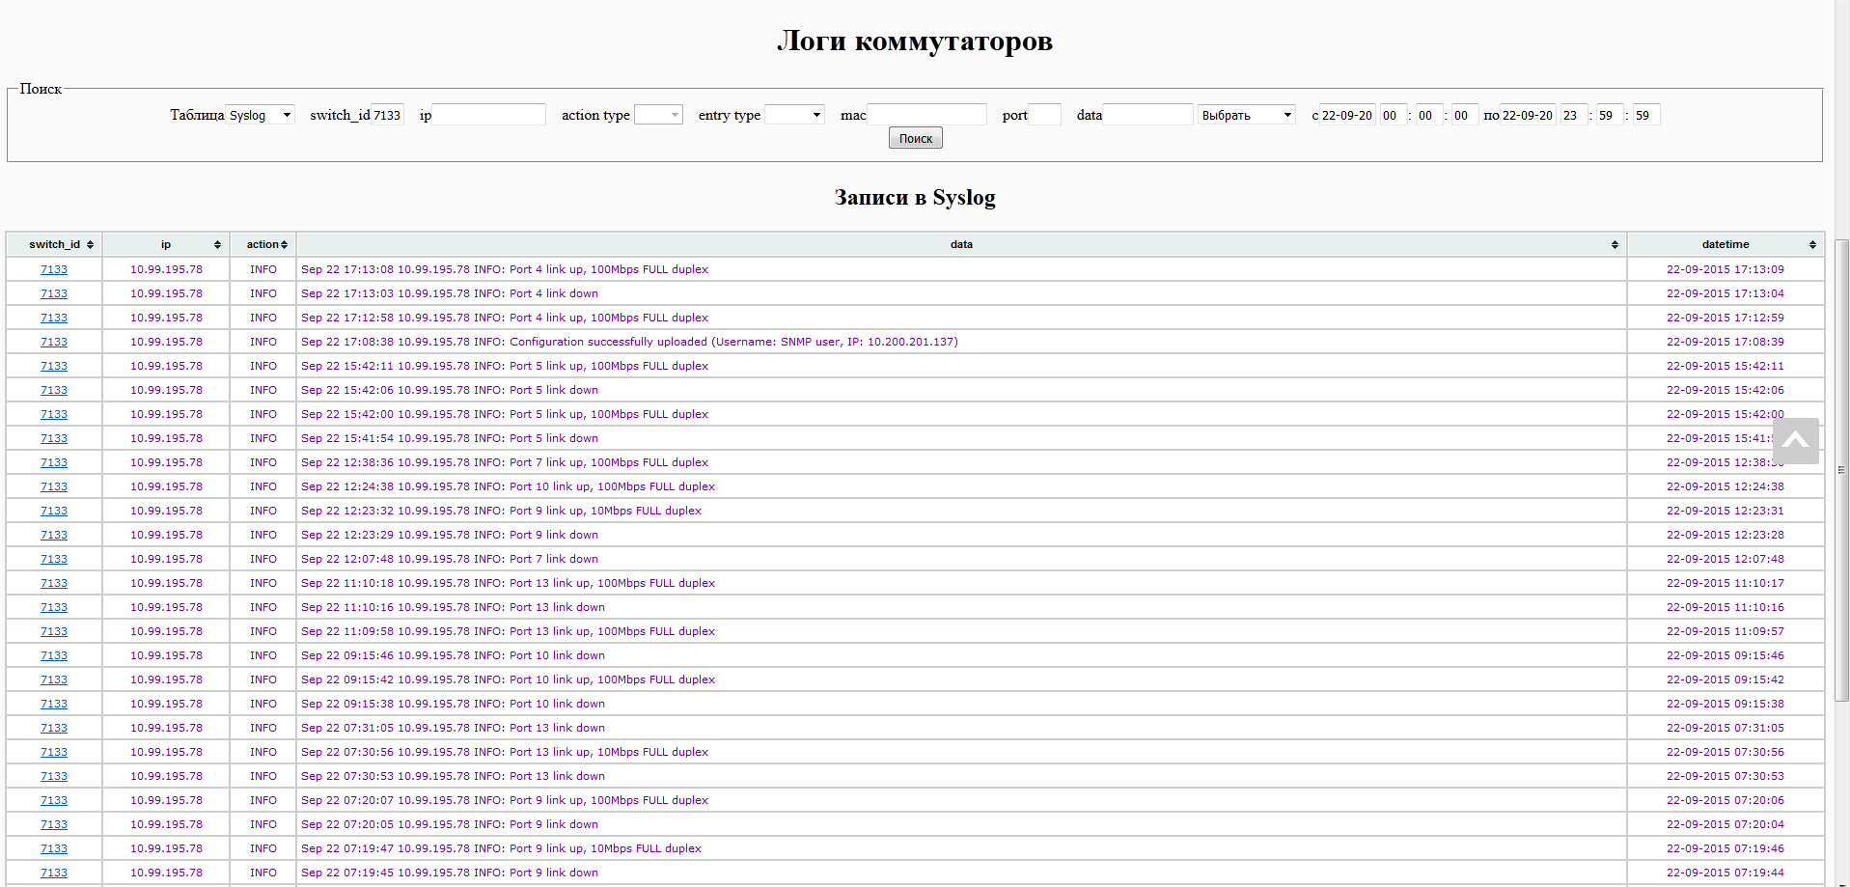Image resolution: width=1850 pixels, height=887 pixels.
Task: Open switch 7133 link in first row
Action: click(54, 269)
